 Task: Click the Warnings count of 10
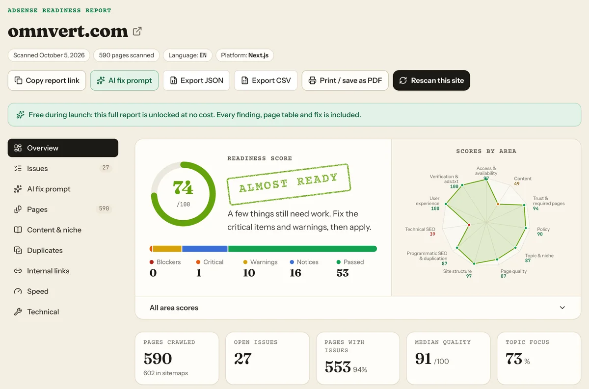click(x=249, y=273)
